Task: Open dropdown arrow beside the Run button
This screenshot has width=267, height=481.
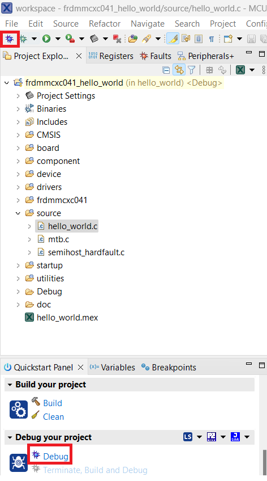Action: (58, 39)
